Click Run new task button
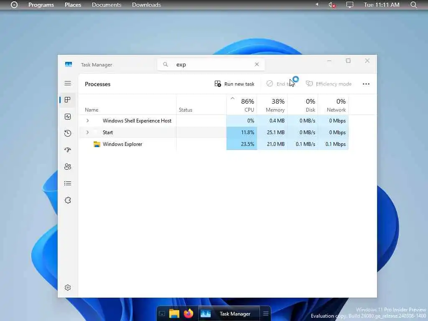This screenshot has height=321, width=428. coord(234,84)
